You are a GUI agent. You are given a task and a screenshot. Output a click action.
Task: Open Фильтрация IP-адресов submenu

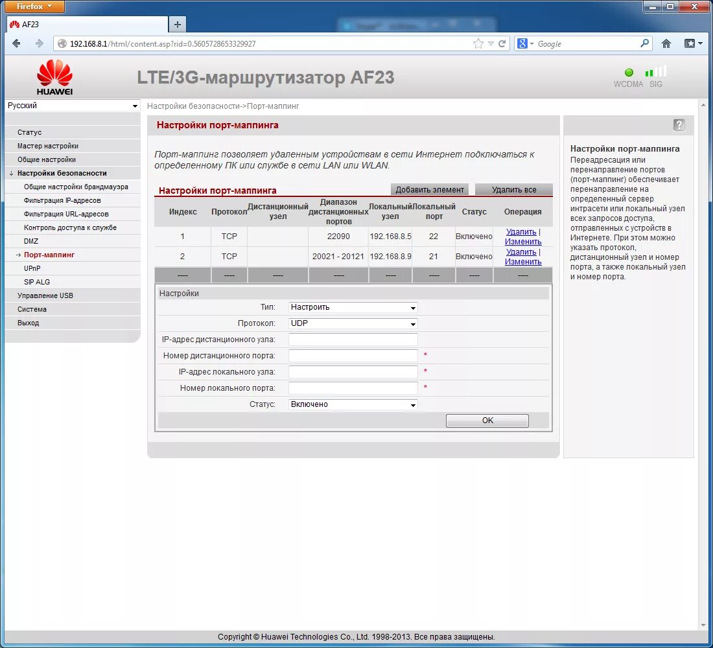click(x=62, y=200)
